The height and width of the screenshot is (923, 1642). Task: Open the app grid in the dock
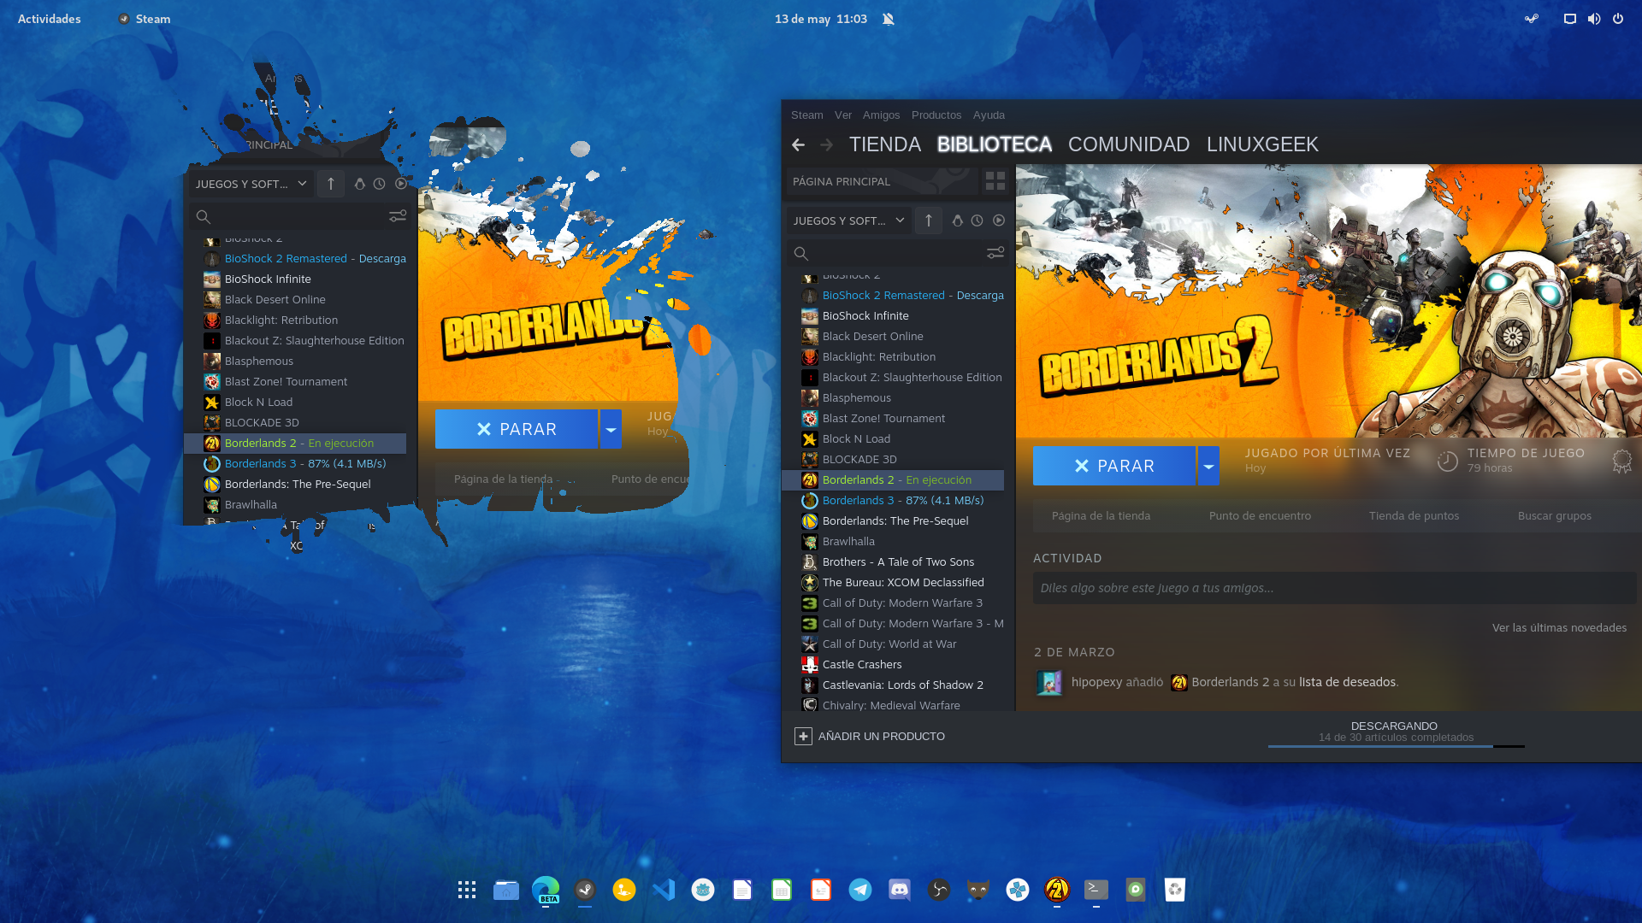click(467, 890)
